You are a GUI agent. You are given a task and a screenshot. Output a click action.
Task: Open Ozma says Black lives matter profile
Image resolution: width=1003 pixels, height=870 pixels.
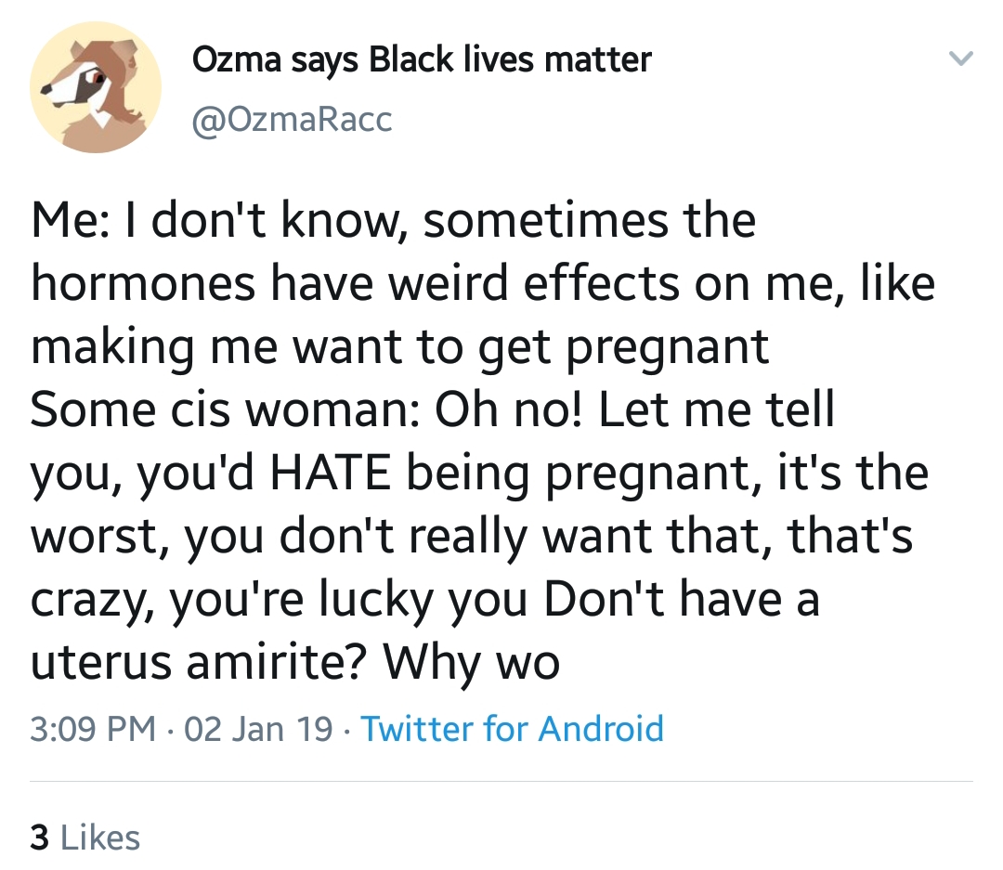click(422, 60)
